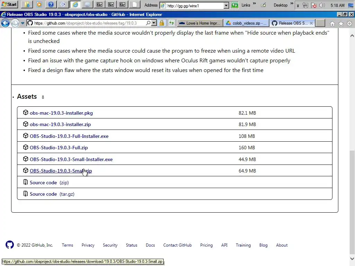355x266 pixels.
Task: Click the security lock icon
Action: (x=162, y=23)
